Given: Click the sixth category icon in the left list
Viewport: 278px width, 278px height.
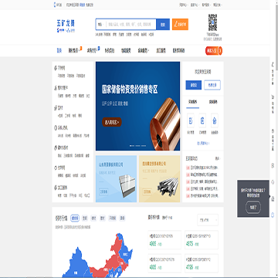Looking at the screenshot, I should 56,168.
